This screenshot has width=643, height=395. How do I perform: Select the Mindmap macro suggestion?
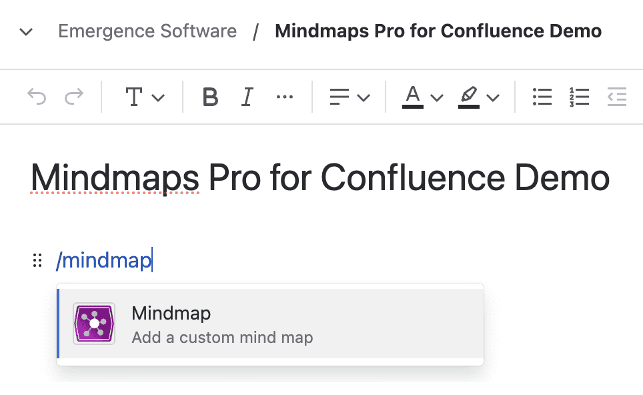coord(270,324)
